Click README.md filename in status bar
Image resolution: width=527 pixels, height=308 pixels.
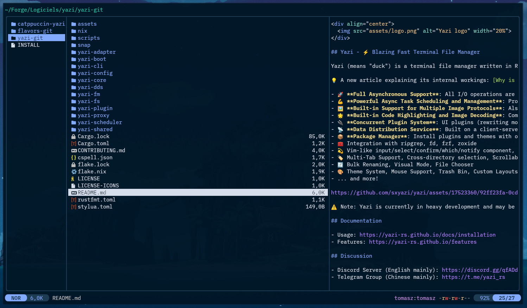(66, 298)
